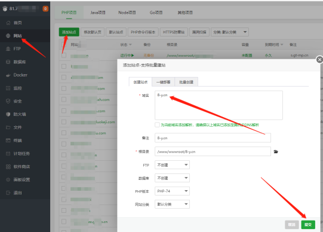The height and width of the screenshot is (232, 323).
Task: Open the 软件商店 app store sidebar icon
Action: tap(8, 167)
